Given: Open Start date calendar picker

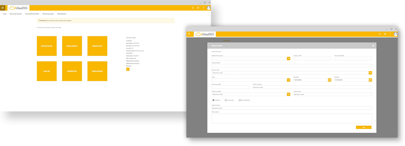Looking at the screenshot, I should click(x=329, y=80).
